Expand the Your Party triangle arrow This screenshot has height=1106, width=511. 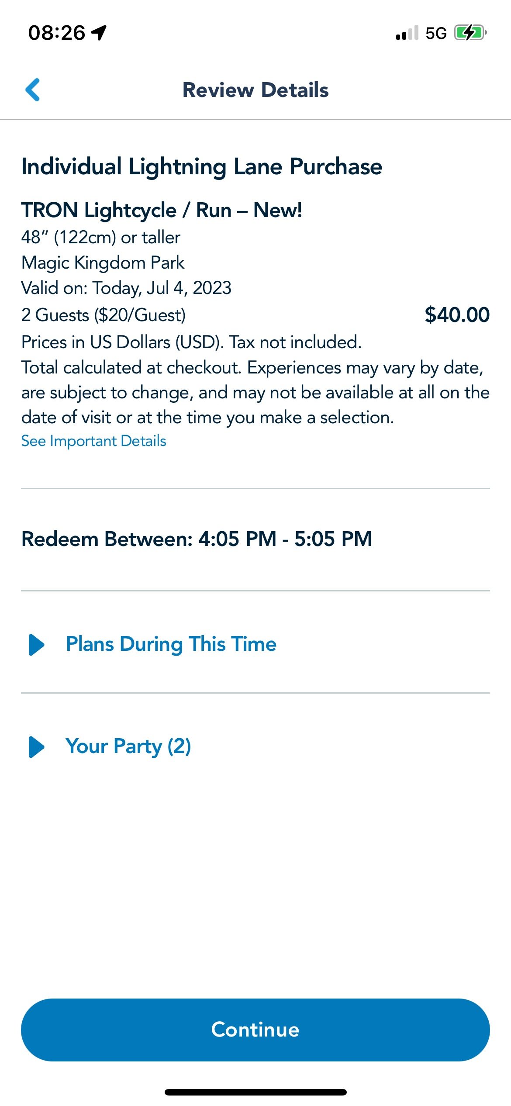(37, 747)
